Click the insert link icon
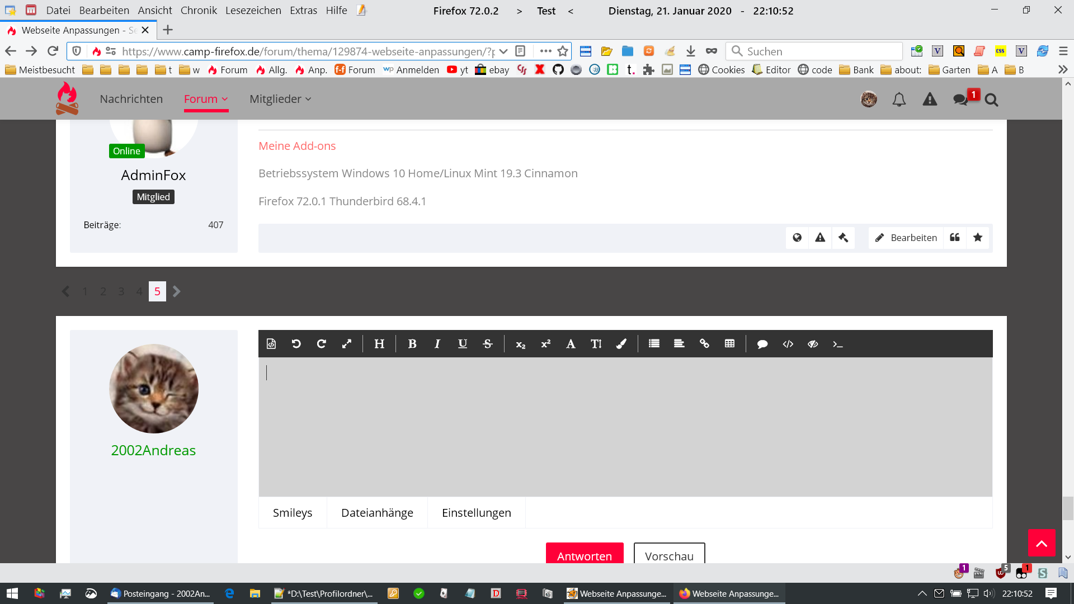Image resolution: width=1074 pixels, height=604 pixels. pos(704,344)
